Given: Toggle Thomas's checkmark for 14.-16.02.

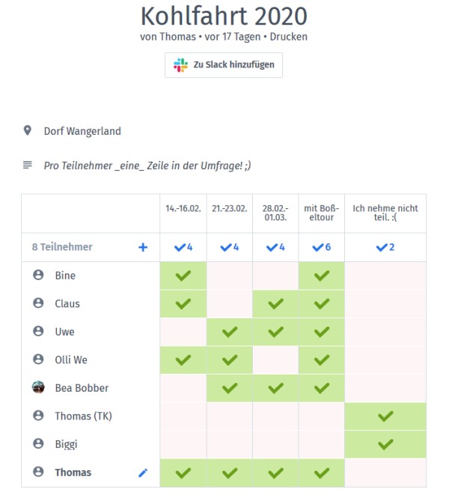Looking at the screenshot, I should 183,473.
